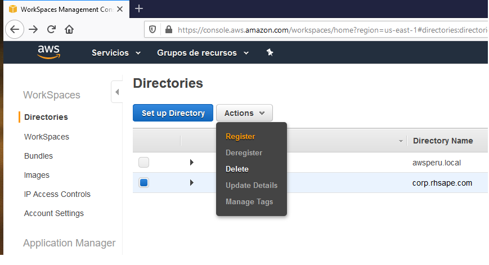This screenshot has width=489, height=265.
Task: Toggle the Actions dropdown button
Action: [x=244, y=113]
